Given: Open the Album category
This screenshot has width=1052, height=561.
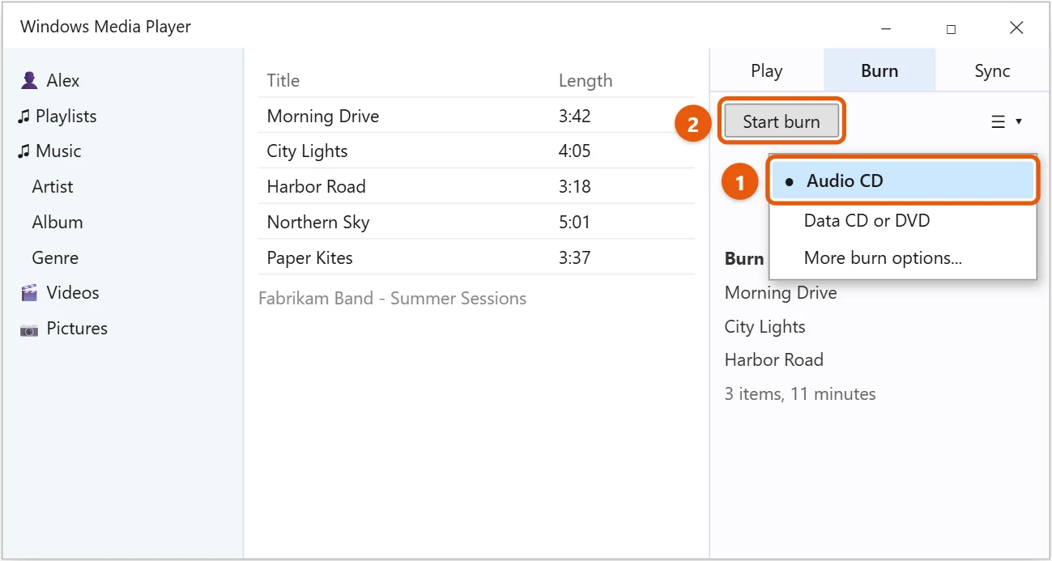Looking at the screenshot, I should tap(57, 223).
